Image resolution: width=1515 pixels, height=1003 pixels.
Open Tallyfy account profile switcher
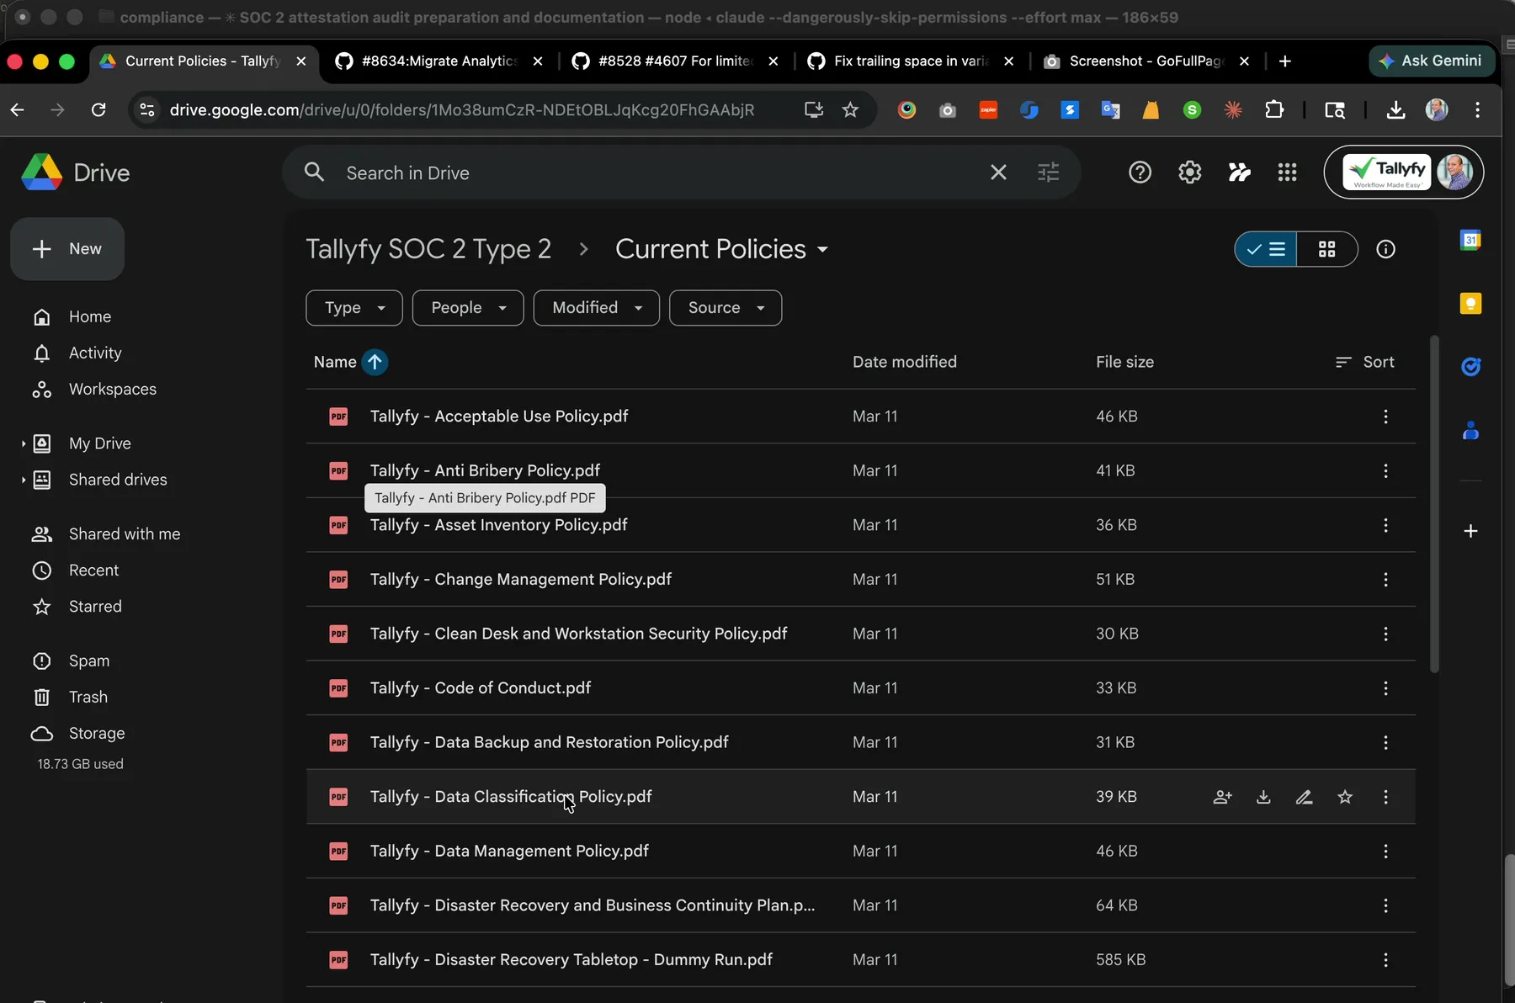(1403, 172)
